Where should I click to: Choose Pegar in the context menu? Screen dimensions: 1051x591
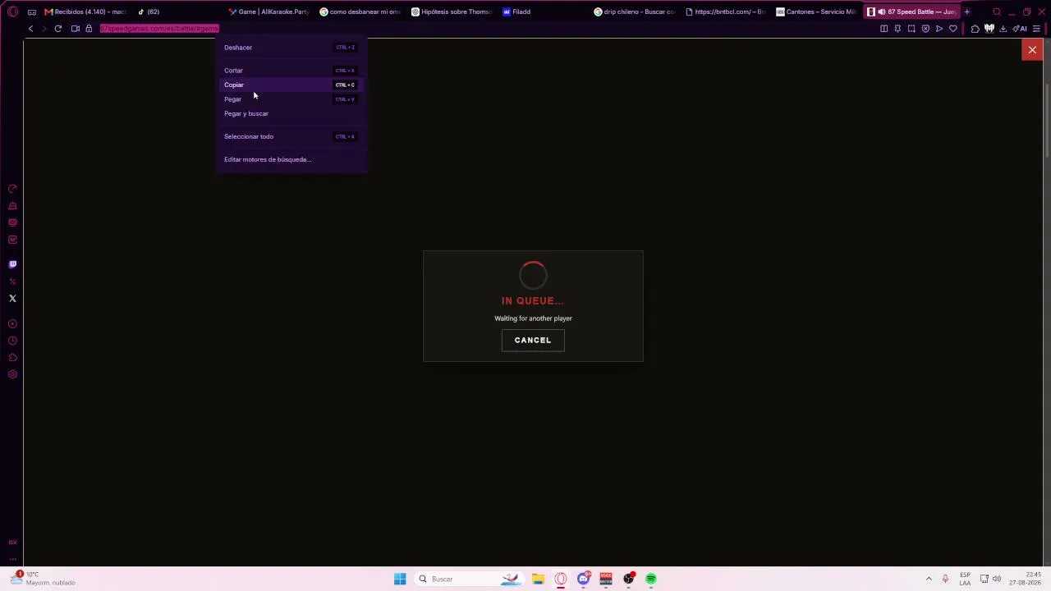[x=291, y=99]
